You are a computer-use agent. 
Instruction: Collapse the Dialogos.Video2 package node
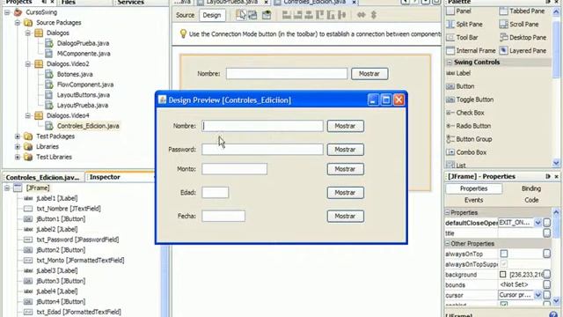click(27, 64)
